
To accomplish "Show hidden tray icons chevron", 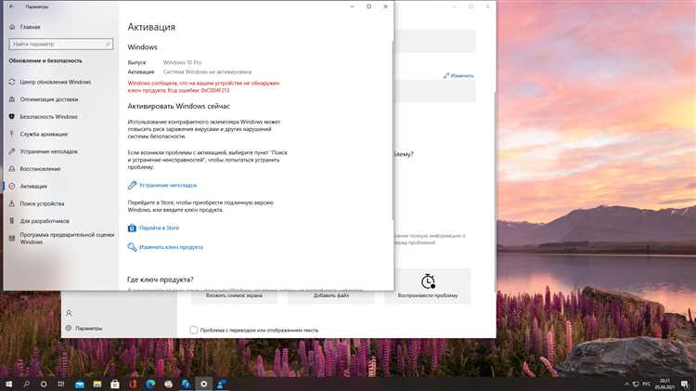I will coord(626,384).
